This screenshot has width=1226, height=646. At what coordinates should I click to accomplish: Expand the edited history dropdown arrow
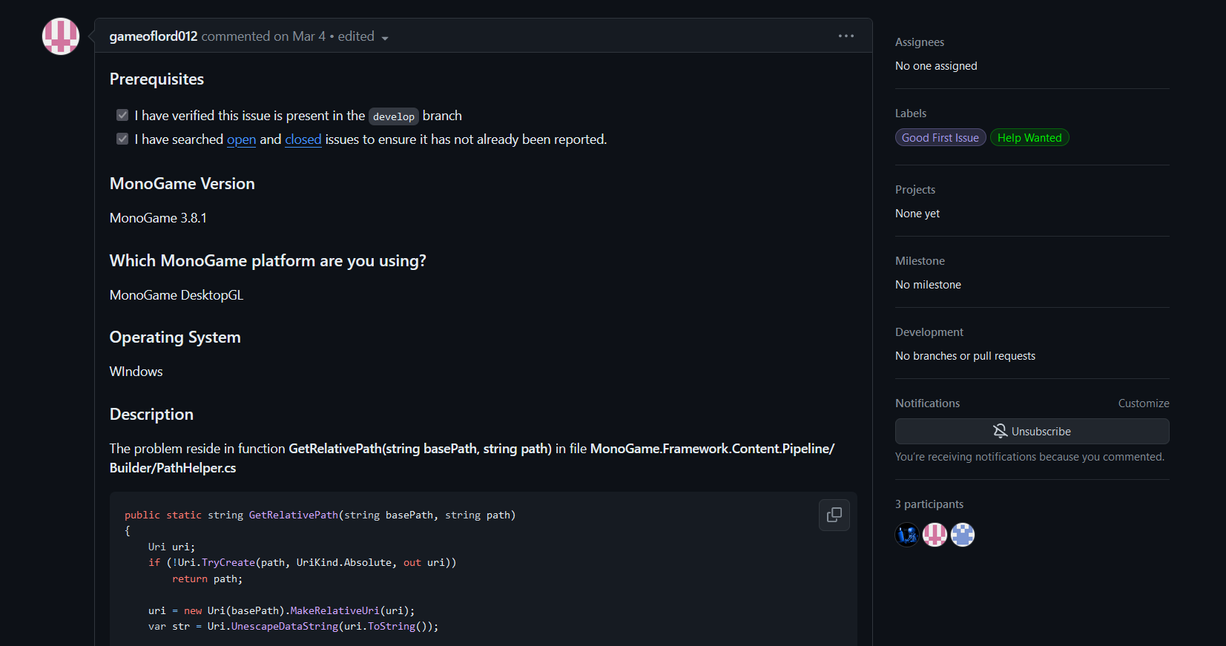(385, 38)
